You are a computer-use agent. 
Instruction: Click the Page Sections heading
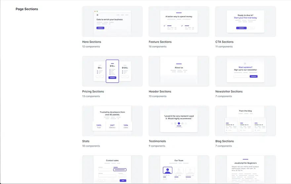click(27, 9)
